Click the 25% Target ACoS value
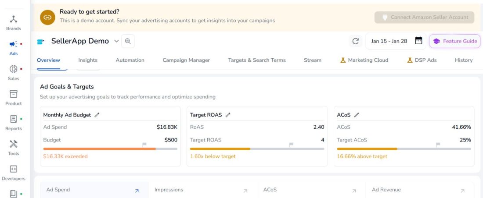483x198 pixels. [x=465, y=140]
